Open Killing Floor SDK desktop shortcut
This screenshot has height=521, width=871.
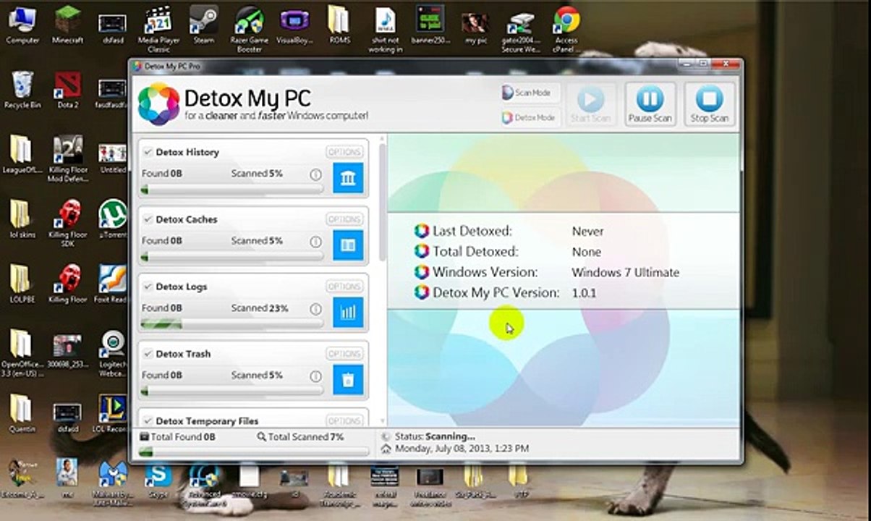[x=67, y=223]
